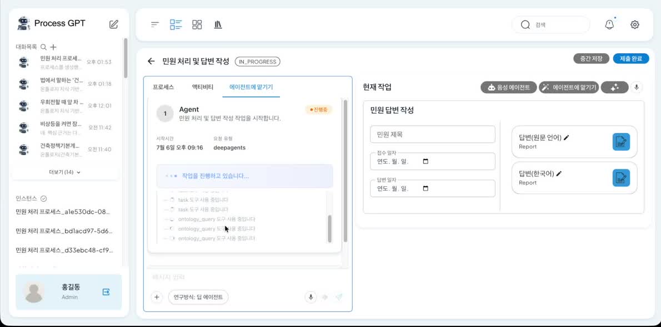Switch to the 프로세스 tab
This screenshot has width=661, height=327.
pyautogui.click(x=163, y=87)
